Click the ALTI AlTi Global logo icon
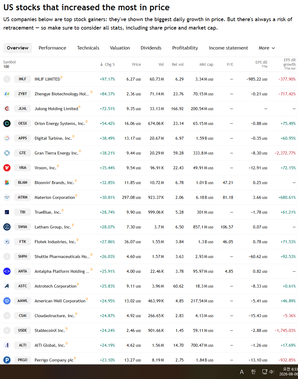 click(x=7, y=345)
